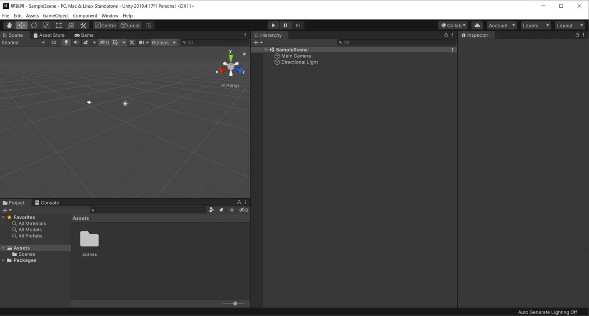The height and width of the screenshot is (316, 589).
Task: Click the green Y axis gizmo cone
Action: (x=231, y=58)
